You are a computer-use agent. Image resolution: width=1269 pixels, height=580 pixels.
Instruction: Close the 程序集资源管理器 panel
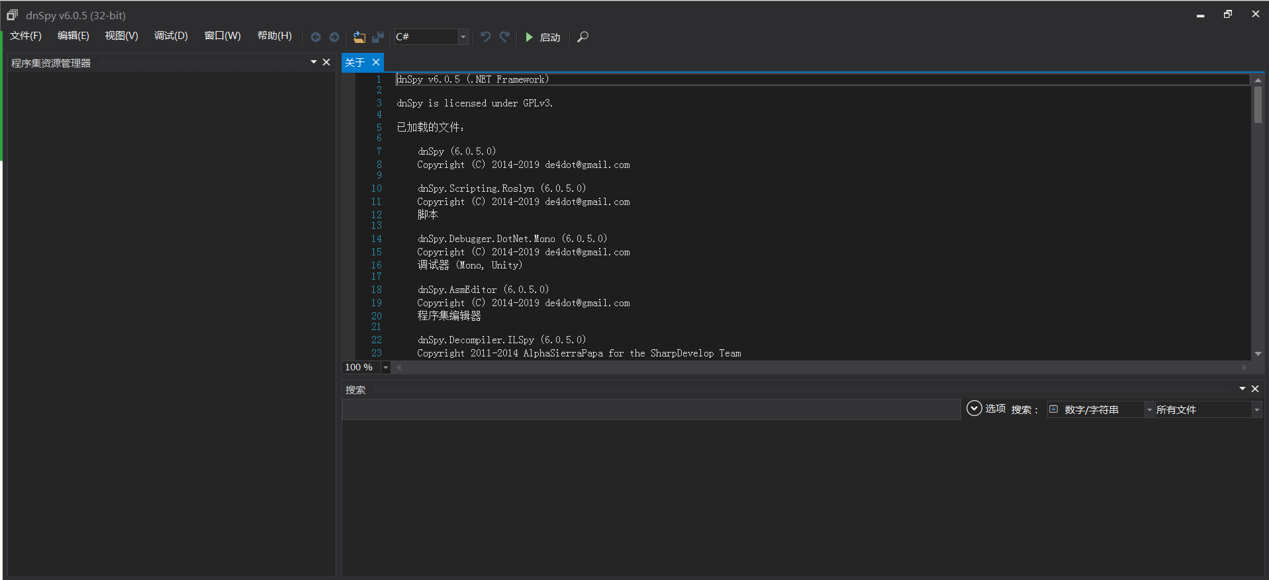(x=326, y=62)
